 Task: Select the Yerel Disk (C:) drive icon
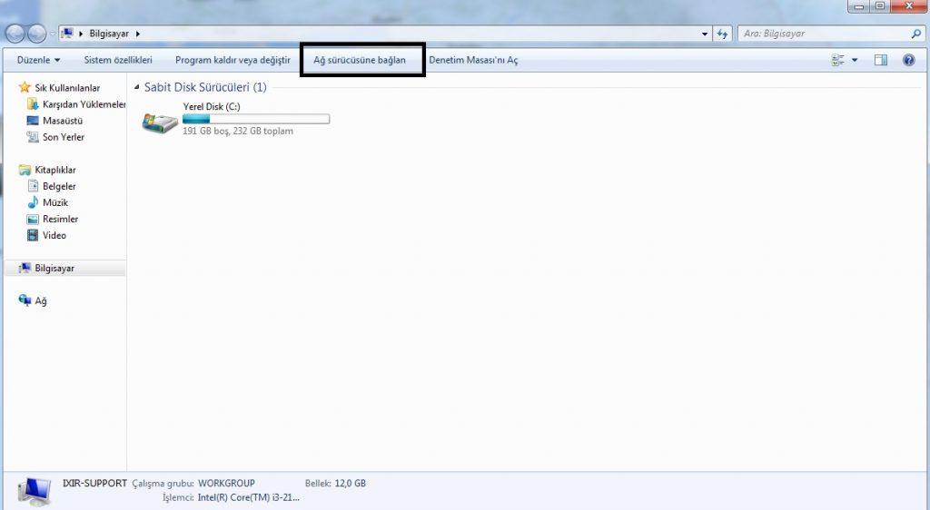pyautogui.click(x=160, y=123)
